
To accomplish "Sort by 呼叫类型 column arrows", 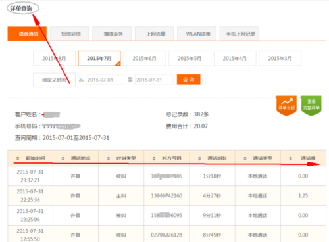I will pyautogui.click(x=109, y=158).
